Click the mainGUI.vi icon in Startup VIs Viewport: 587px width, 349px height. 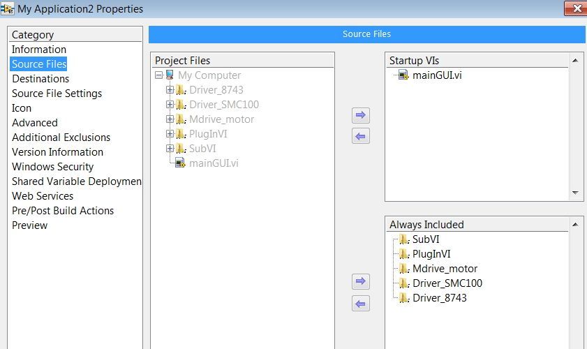tap(403, 75)
